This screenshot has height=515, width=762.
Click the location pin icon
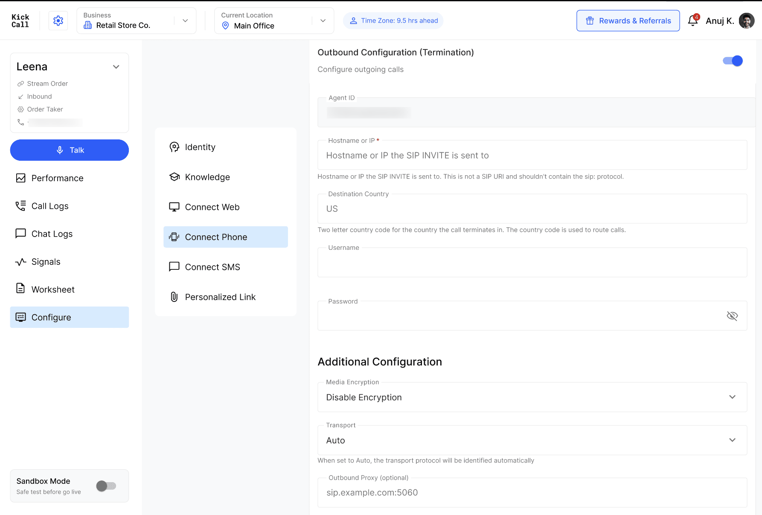[x=225, y=26]
